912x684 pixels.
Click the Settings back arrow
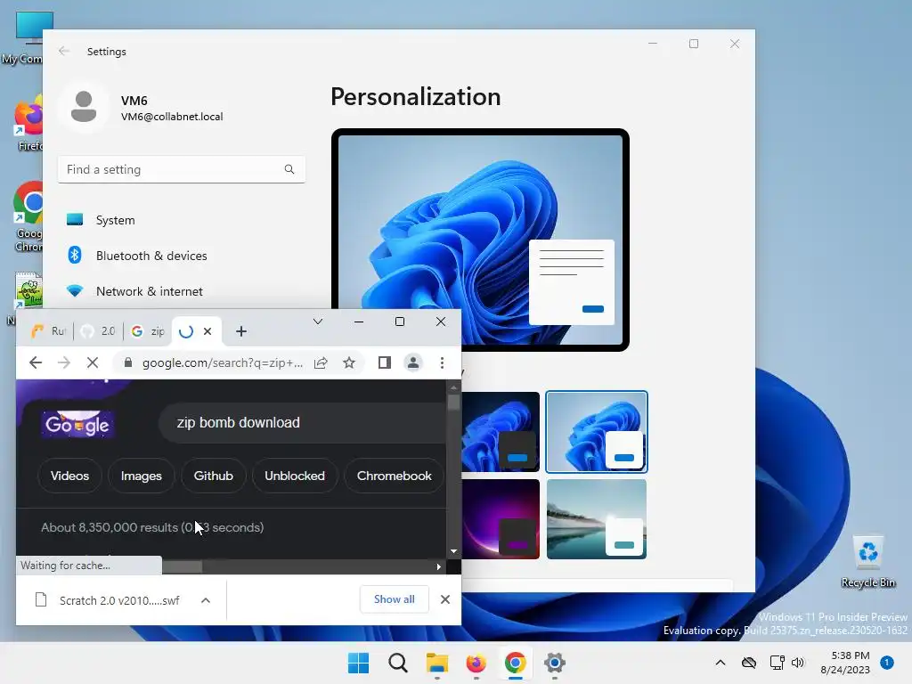(x=64, y=51)
